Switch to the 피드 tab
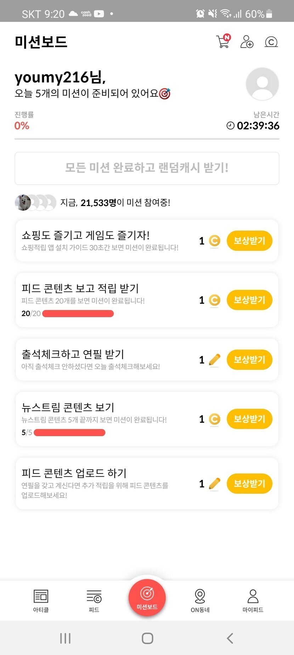The height and width of the screenshot is (655, 294). (x=94, y=601)
